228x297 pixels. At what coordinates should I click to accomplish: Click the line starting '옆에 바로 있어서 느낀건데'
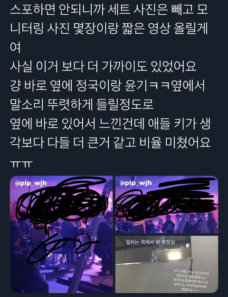(x=110, y=123)
